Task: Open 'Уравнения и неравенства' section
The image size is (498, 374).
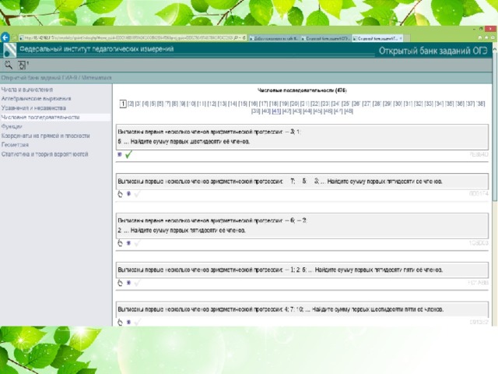Action: [x=33, y=108]
